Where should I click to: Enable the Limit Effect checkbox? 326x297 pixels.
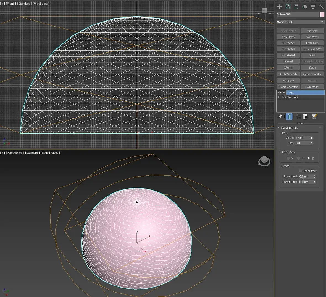pos(300,171)
